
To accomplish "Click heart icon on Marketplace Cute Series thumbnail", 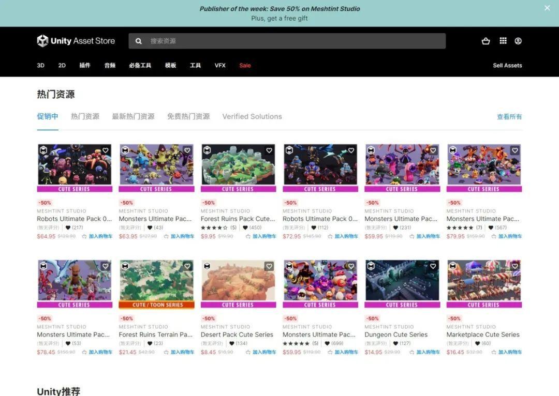I will (515, 266).
